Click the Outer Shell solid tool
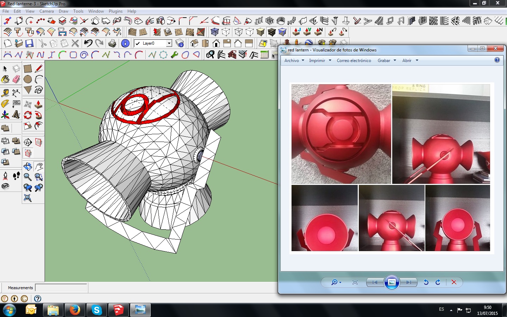507x317 pixels. pos(5,128)
